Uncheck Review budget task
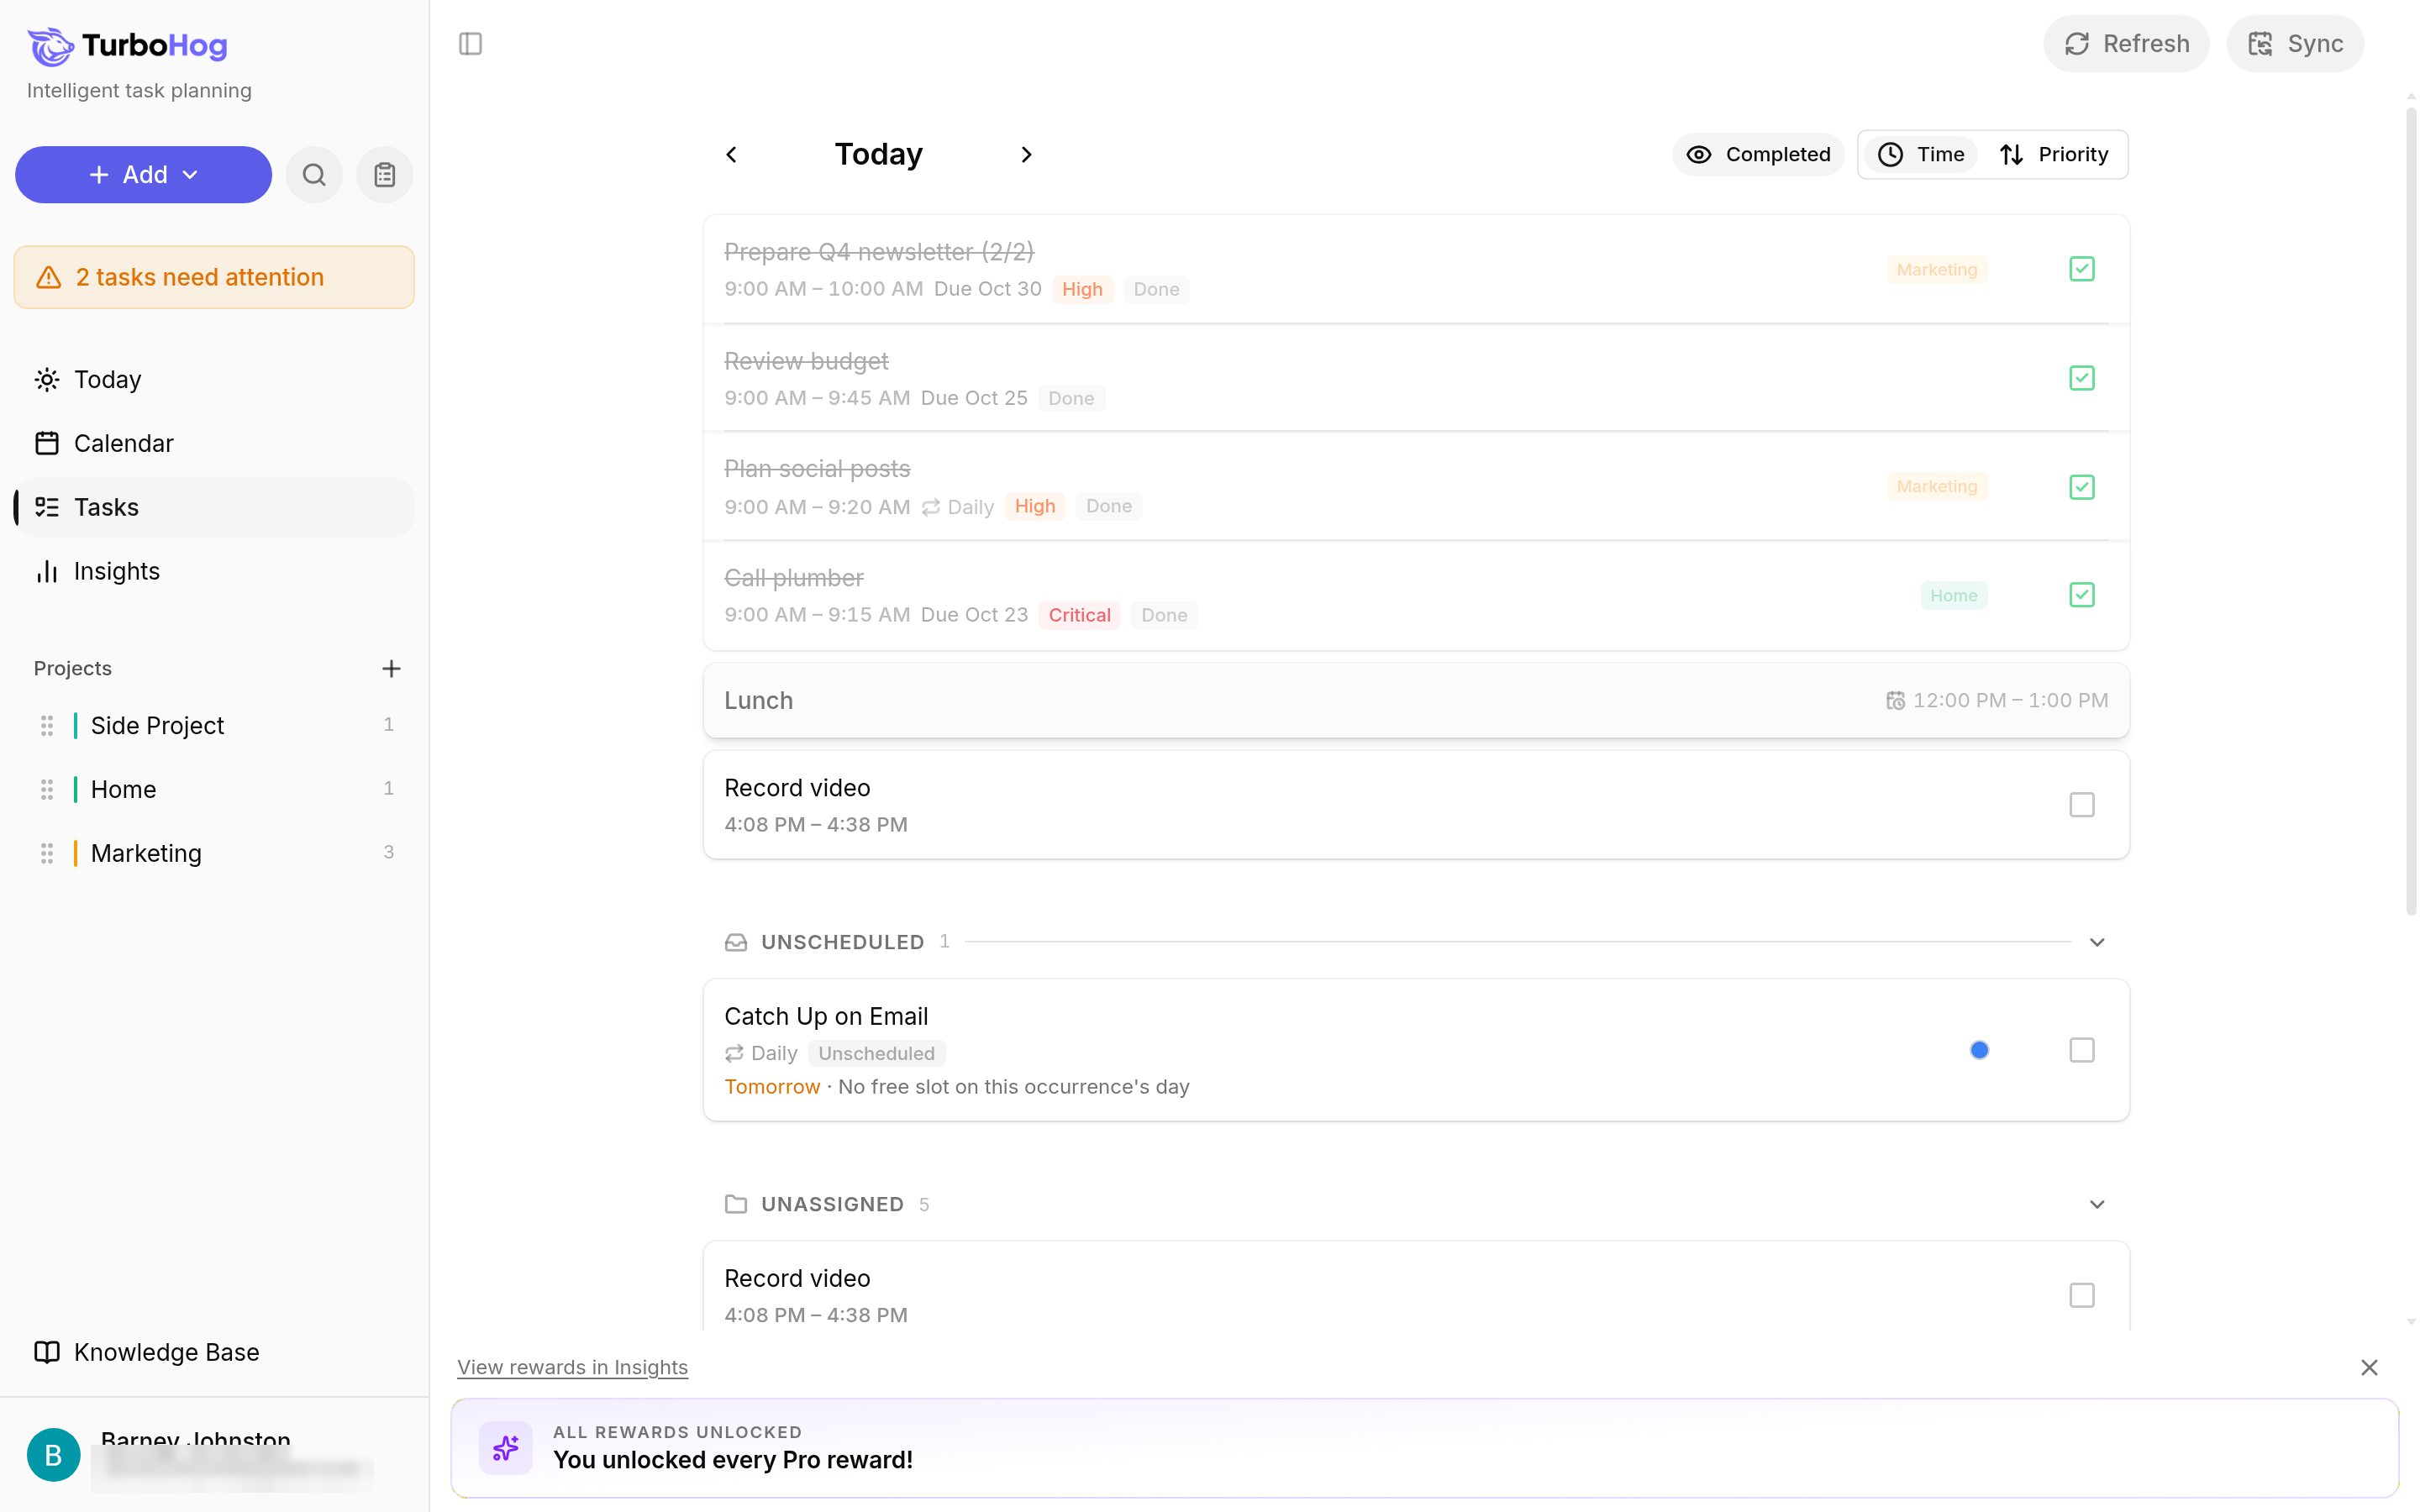This screenshot has height=1512, width=2420. [2082, 378]
